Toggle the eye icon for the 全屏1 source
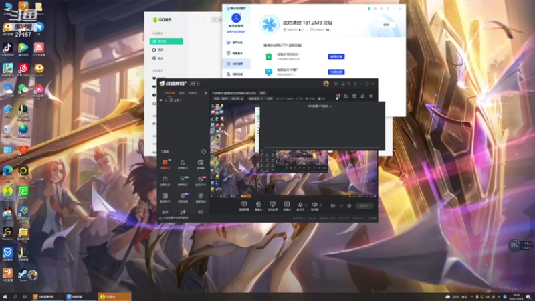 point(160,100)
